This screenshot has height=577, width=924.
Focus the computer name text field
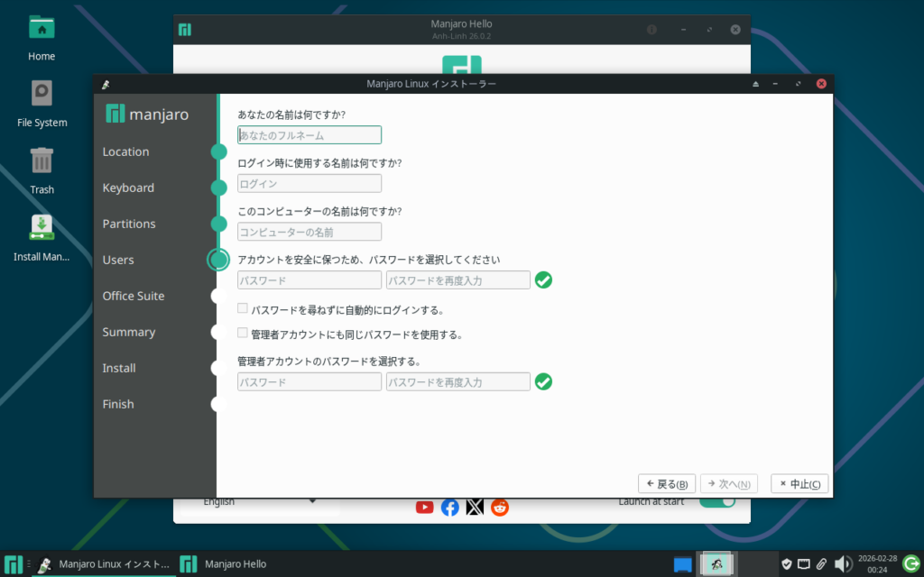tap(309, 232)
